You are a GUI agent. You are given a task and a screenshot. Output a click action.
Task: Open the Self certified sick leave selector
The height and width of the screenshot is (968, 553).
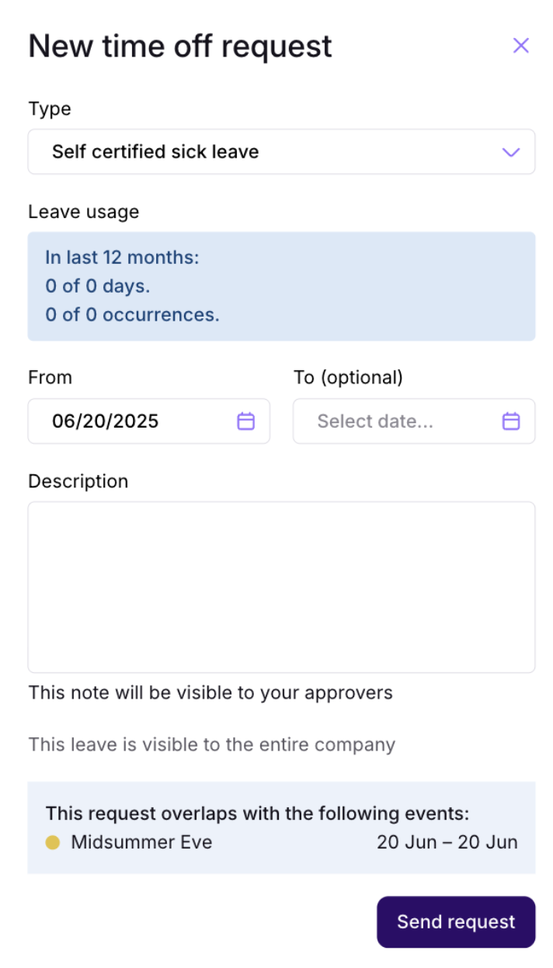[281, 151]
